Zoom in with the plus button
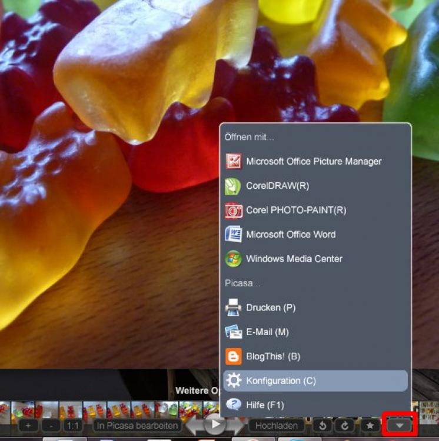This screenshot has height=441, width=439. [x=29, y=425]
